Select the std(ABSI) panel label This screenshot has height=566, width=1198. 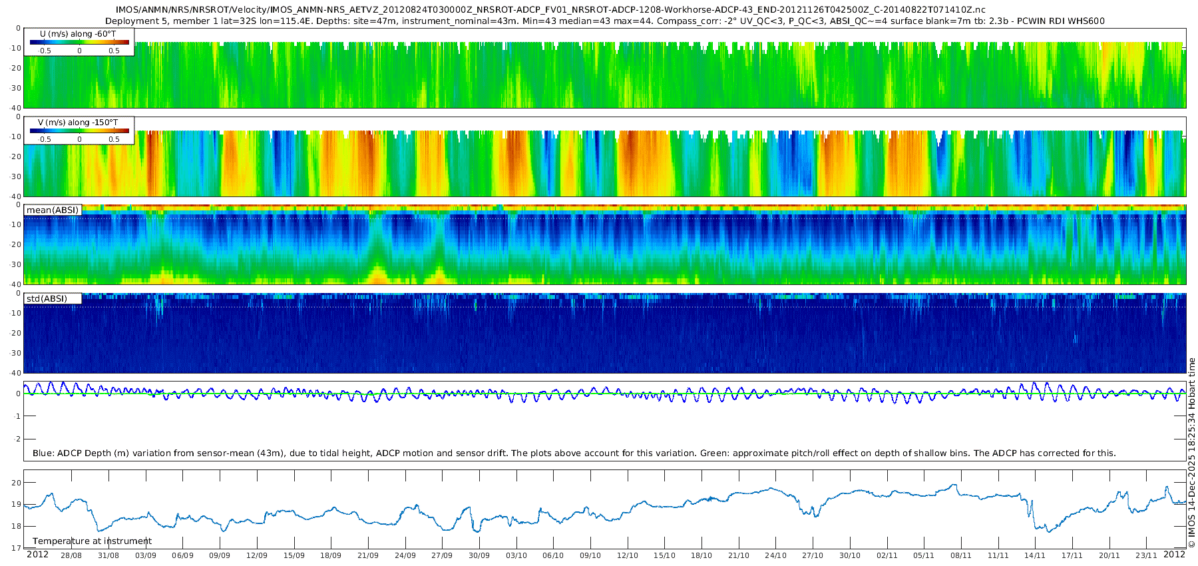47,299
